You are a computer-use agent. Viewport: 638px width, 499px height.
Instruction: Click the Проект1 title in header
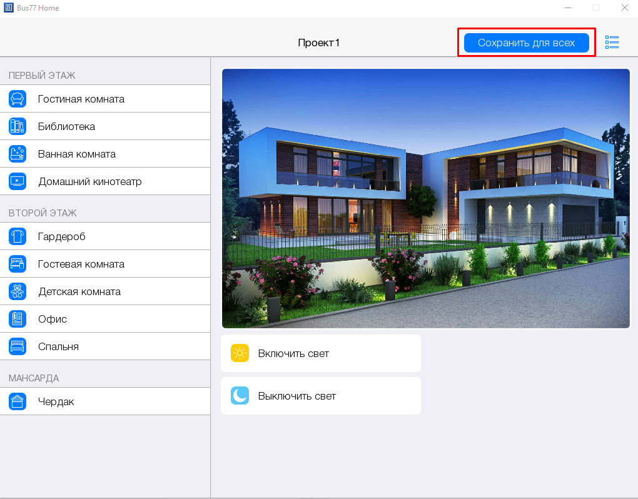click(x=318, y=43)
